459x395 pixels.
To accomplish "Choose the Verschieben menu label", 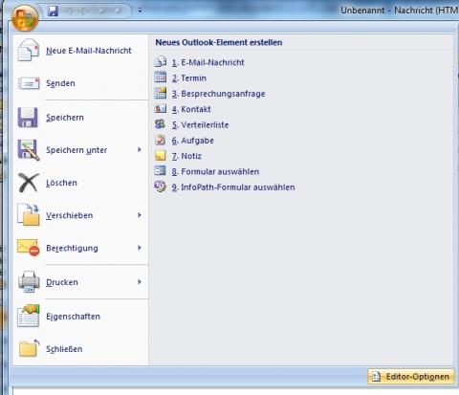I will 70,215.
